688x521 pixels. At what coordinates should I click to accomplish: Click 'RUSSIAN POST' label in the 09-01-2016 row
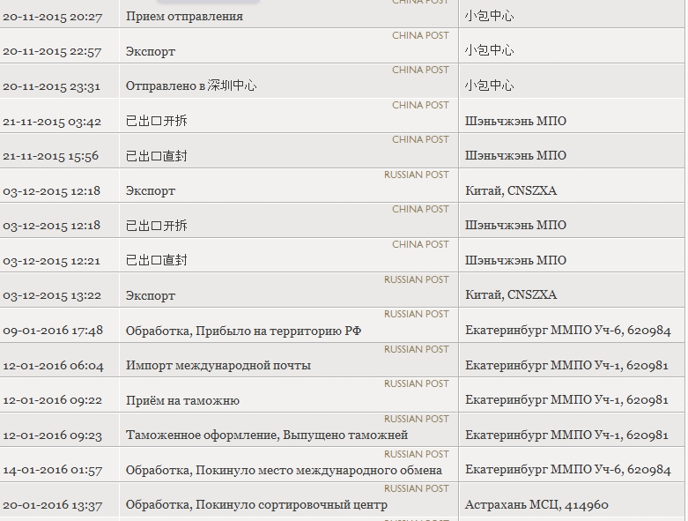(417, 314)
